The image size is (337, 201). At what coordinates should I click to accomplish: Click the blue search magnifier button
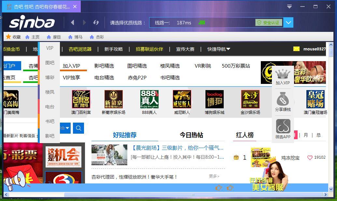coord(78,128)
